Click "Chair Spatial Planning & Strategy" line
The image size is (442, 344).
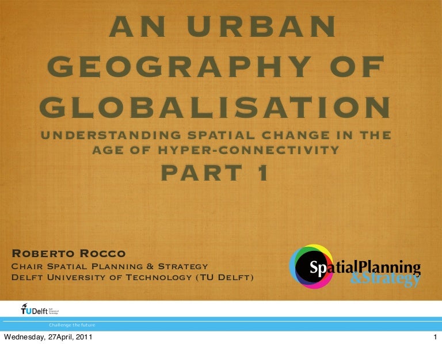pos(109,266)
